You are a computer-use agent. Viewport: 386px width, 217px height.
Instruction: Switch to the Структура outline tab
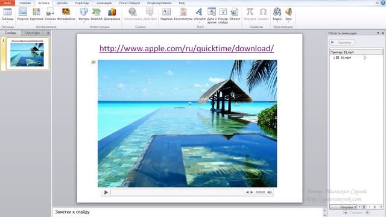point(32,33)
